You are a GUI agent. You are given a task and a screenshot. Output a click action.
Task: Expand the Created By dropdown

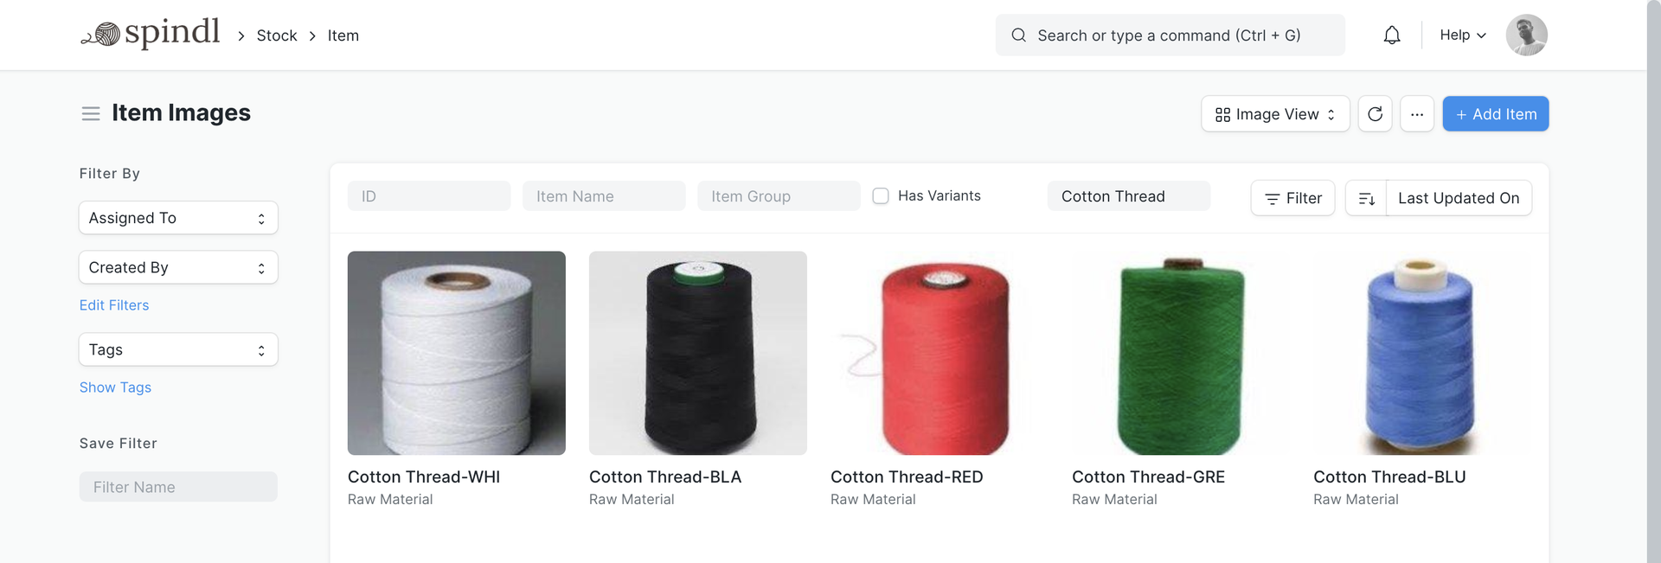click(178, 267)
